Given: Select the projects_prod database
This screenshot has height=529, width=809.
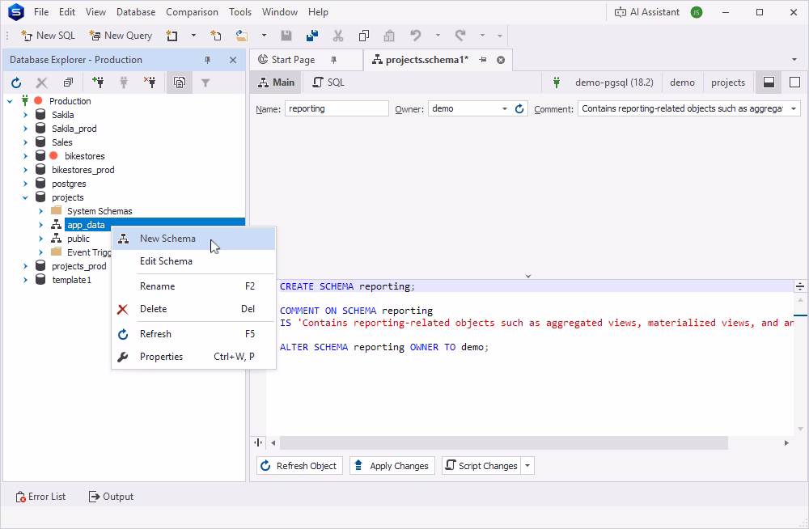Looking at the screenshot, I should [x=79, y=266].
